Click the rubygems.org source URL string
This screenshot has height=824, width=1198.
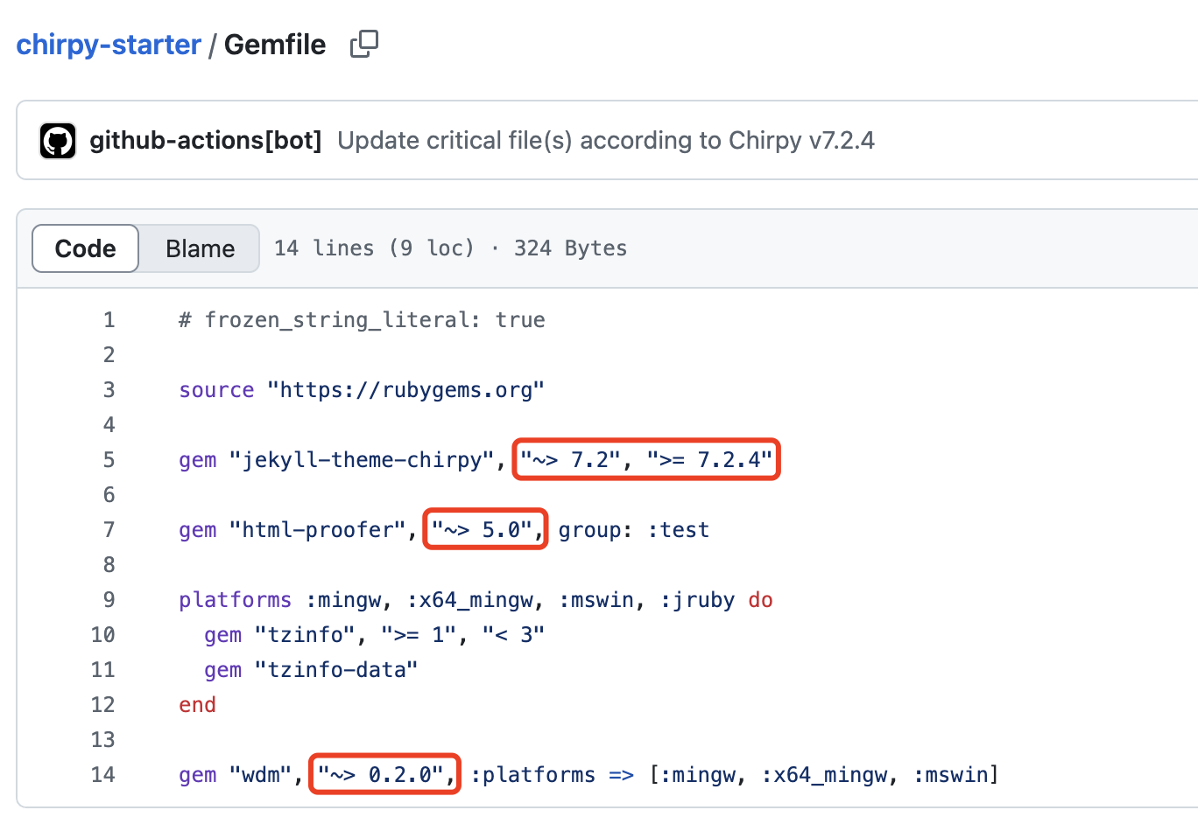coord(406,390)
